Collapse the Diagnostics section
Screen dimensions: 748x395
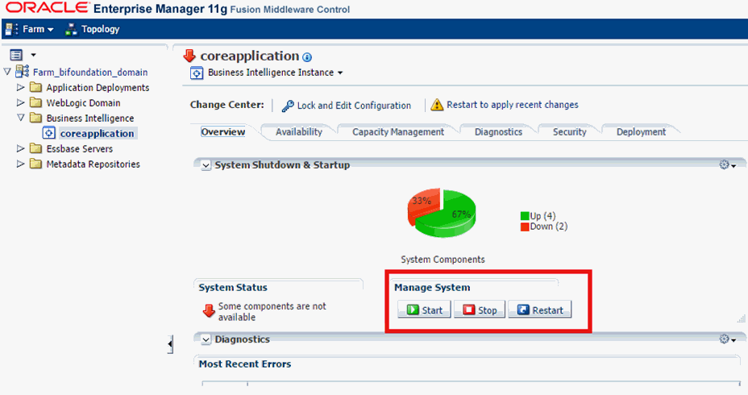[x=206, y=340]
